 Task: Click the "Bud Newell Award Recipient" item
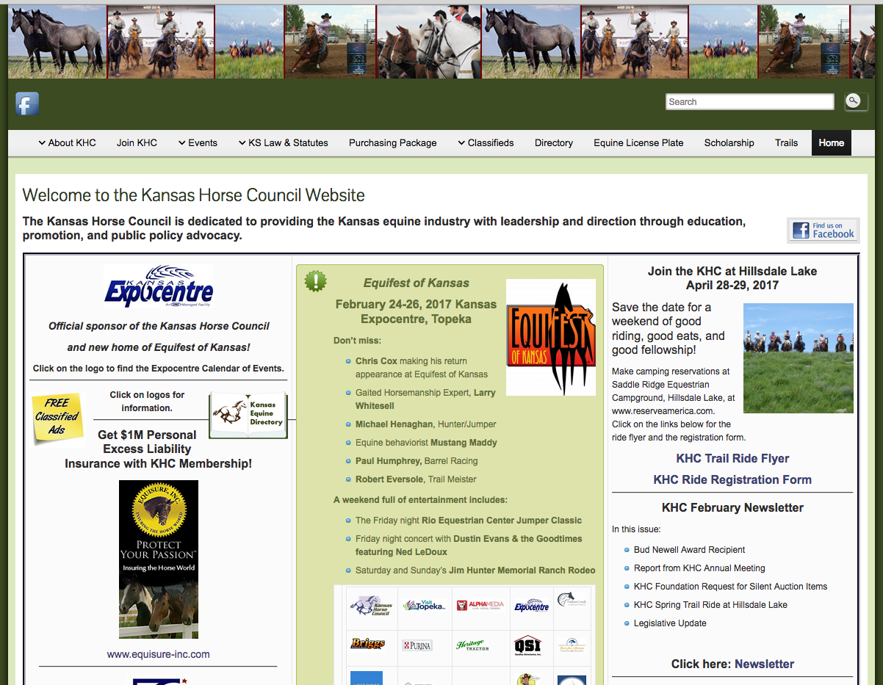pos(689,550)
